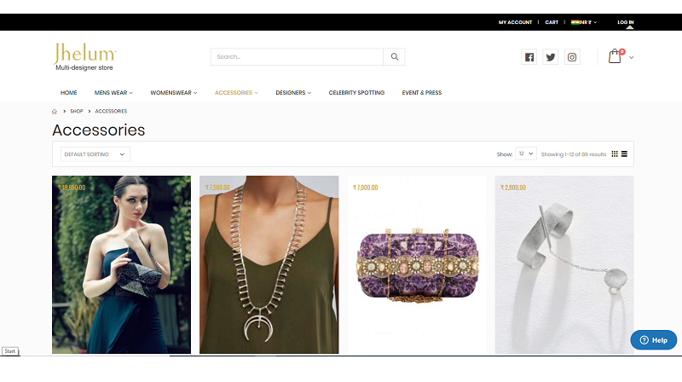Screen dimensions: 682x382
Task: Click the Log In link
Action: [625, 22]
